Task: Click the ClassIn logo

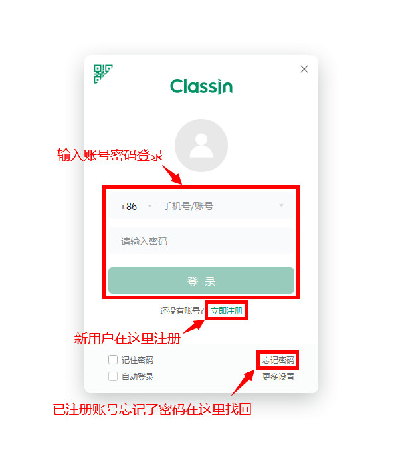Action: [x=201, y=86]
